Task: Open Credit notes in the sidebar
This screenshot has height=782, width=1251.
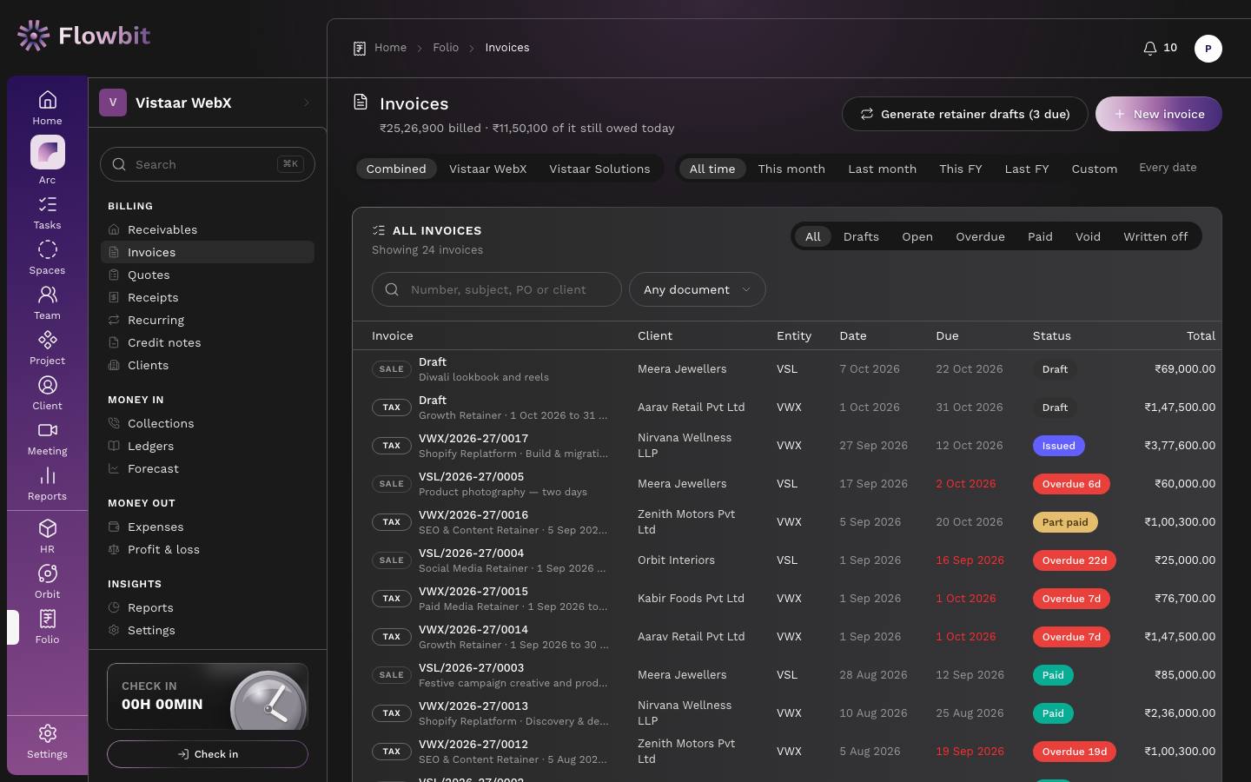Action: click(x=208, y=342)
